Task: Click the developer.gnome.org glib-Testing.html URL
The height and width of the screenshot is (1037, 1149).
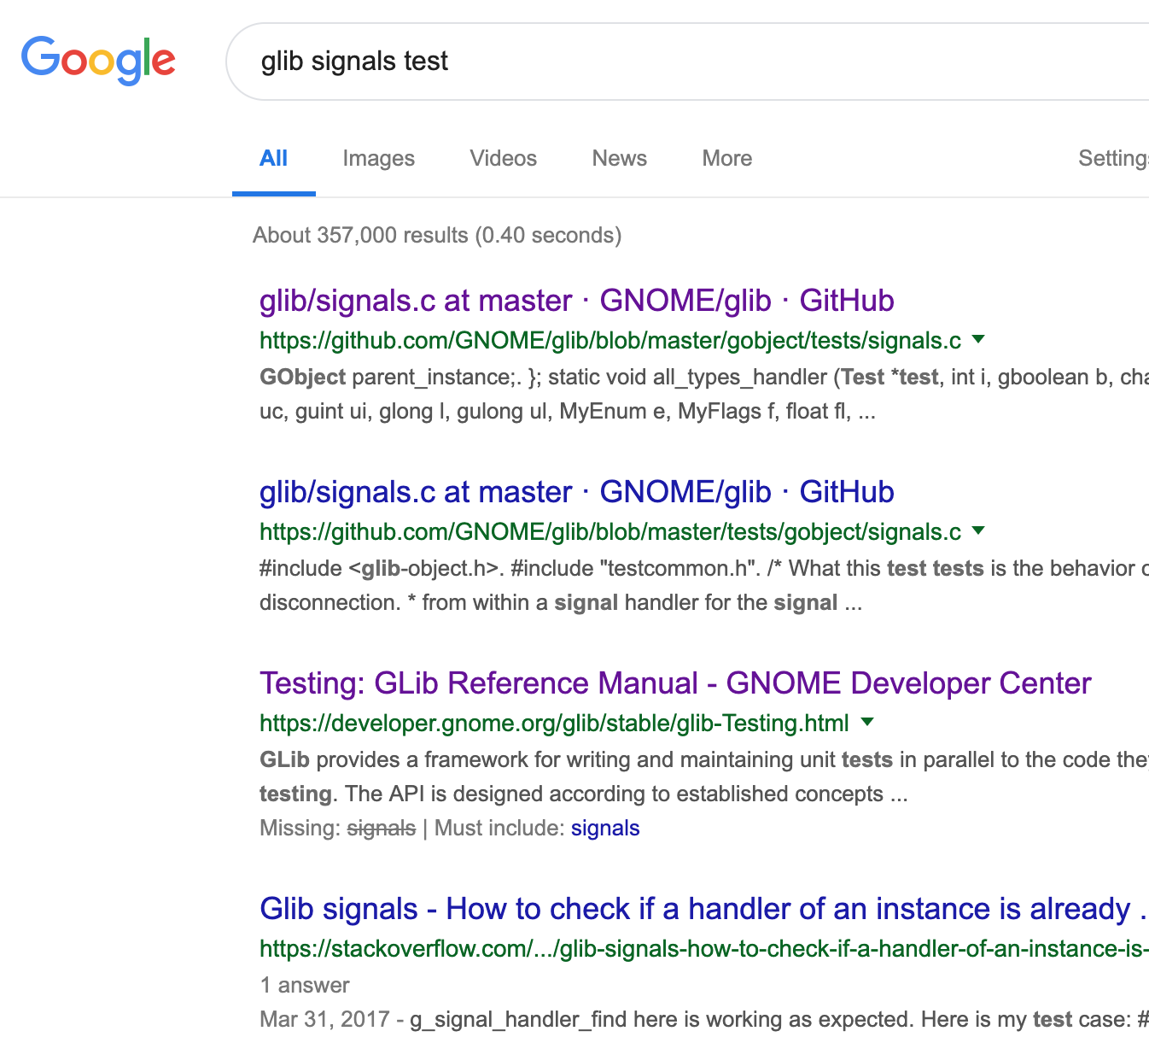Action: (x=554, y=724)
